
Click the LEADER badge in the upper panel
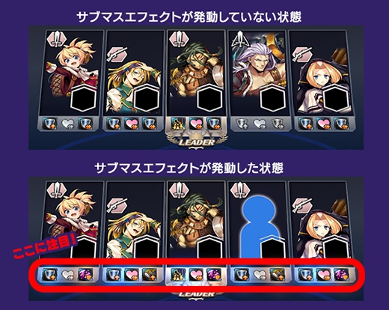196,142
